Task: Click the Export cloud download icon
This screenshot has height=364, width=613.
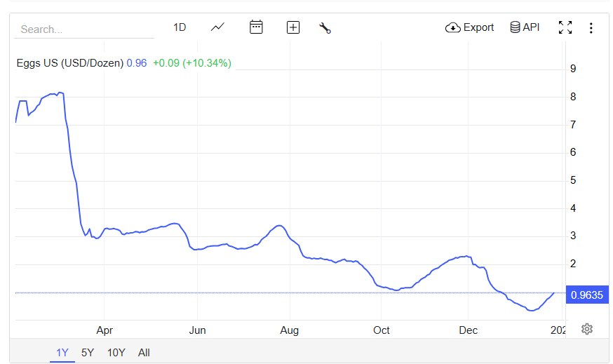Action: [452, 27]
